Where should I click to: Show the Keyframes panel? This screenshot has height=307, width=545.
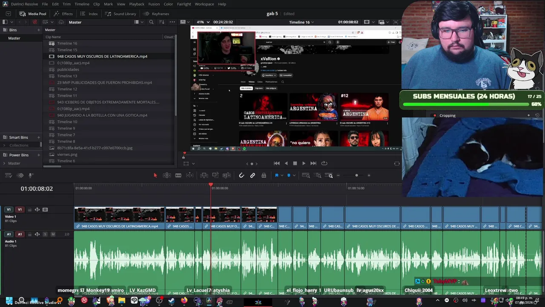coord(156,14)
